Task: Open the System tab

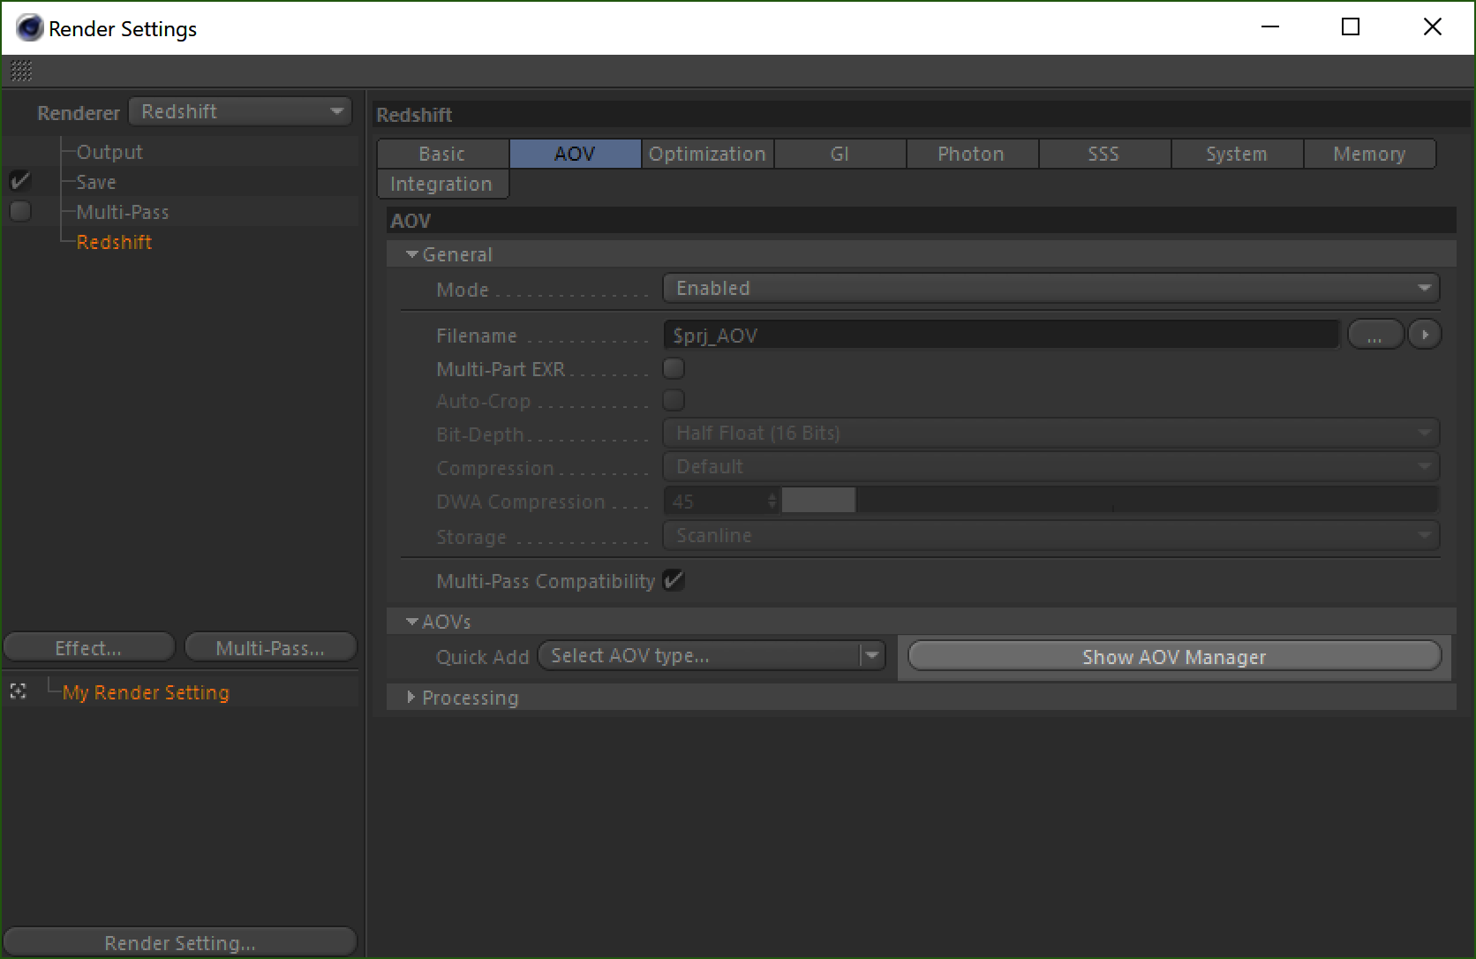Action: (1237, 154)
